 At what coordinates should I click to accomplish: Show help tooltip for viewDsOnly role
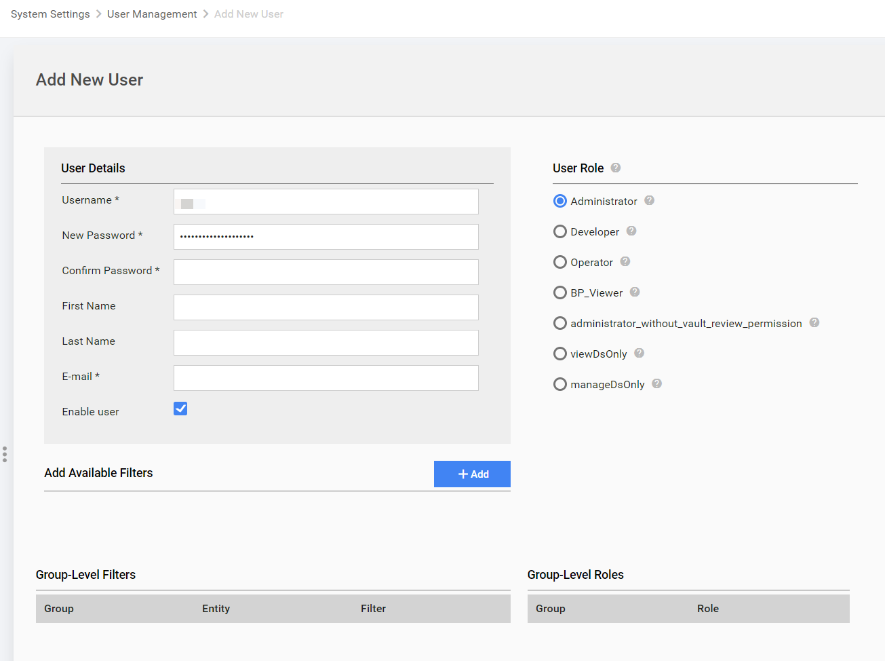[639, 353]
